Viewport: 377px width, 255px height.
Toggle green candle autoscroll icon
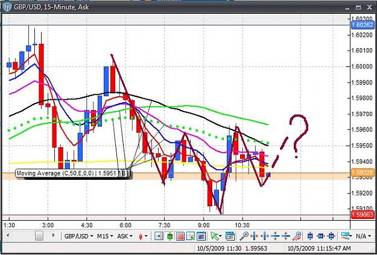pyautogui.click(x=169, y=236)
